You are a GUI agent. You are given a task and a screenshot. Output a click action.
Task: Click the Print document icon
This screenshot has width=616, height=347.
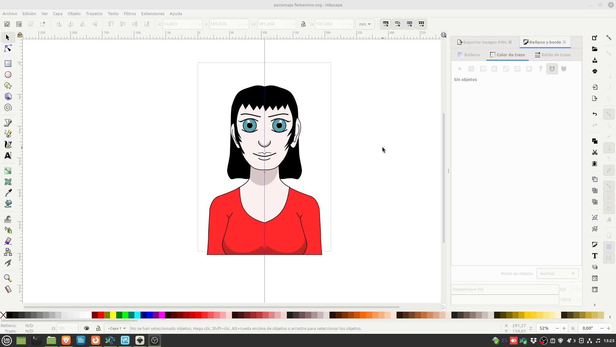595,71
